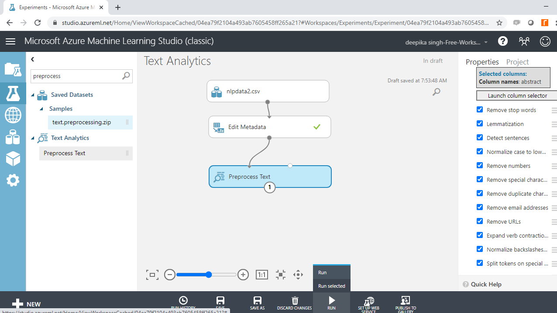Open Experiments flask icon in sidebar
557x313 pixels.
point(13,93)
